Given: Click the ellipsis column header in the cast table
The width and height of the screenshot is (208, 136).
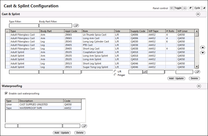Looking at the screenshot, I should pyautogui.click(x=8, y=31).
